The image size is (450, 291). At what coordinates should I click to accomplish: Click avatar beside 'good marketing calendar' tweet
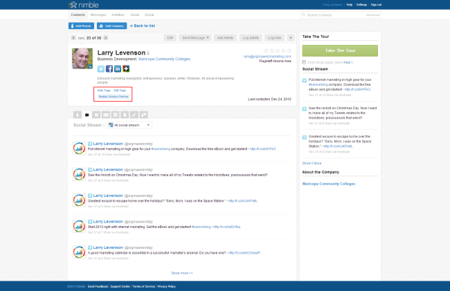pyautogui.click(x=79, y=252)
